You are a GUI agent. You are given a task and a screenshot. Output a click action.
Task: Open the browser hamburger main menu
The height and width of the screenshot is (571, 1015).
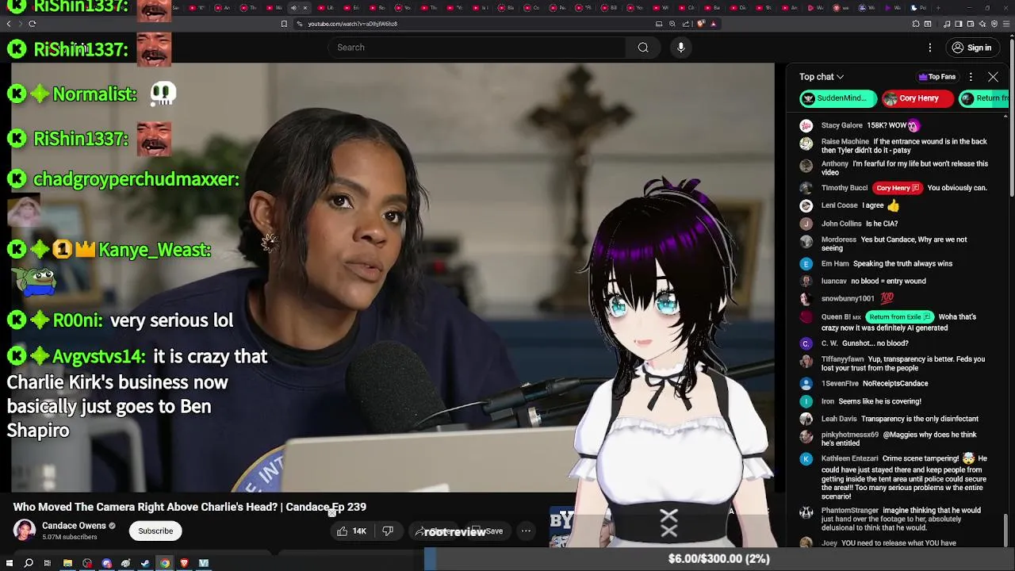1006,24
